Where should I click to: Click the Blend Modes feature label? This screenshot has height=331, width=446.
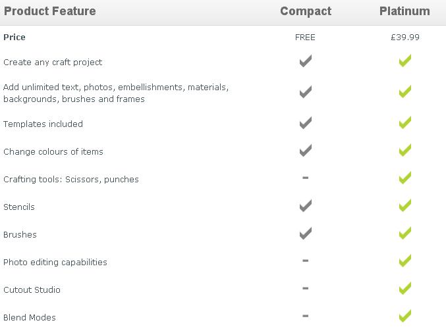[30, 317]
